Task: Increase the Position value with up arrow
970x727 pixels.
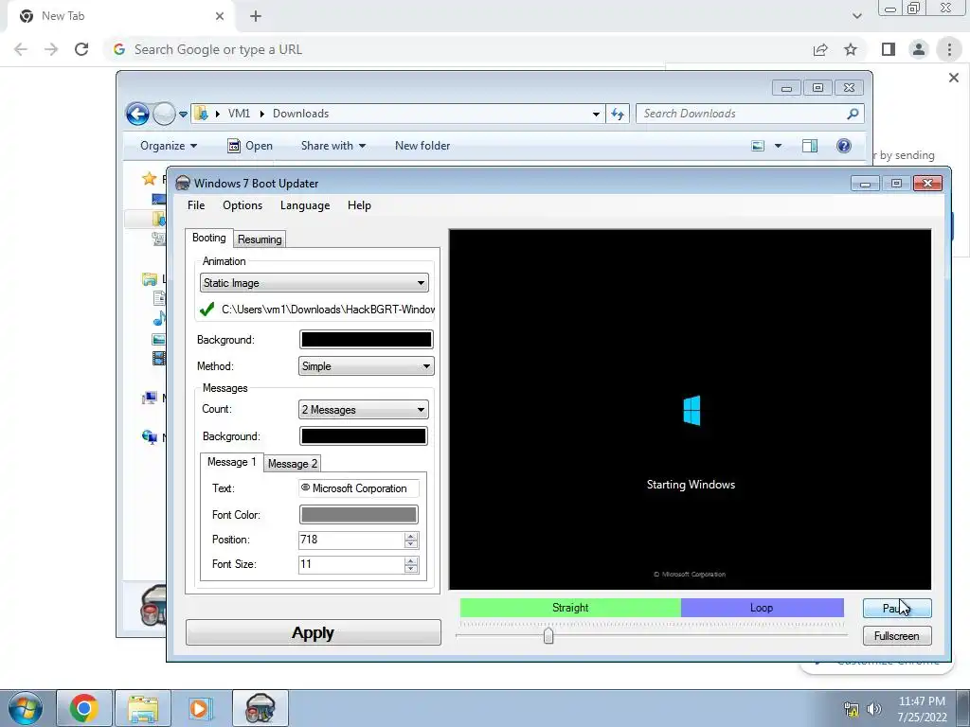Action: pyautogui.click(x=411, y=536)
